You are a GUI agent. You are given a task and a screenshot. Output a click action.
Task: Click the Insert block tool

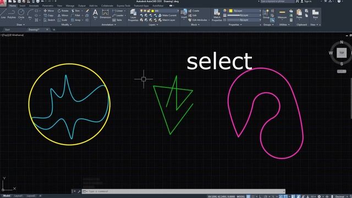[184, 14]
